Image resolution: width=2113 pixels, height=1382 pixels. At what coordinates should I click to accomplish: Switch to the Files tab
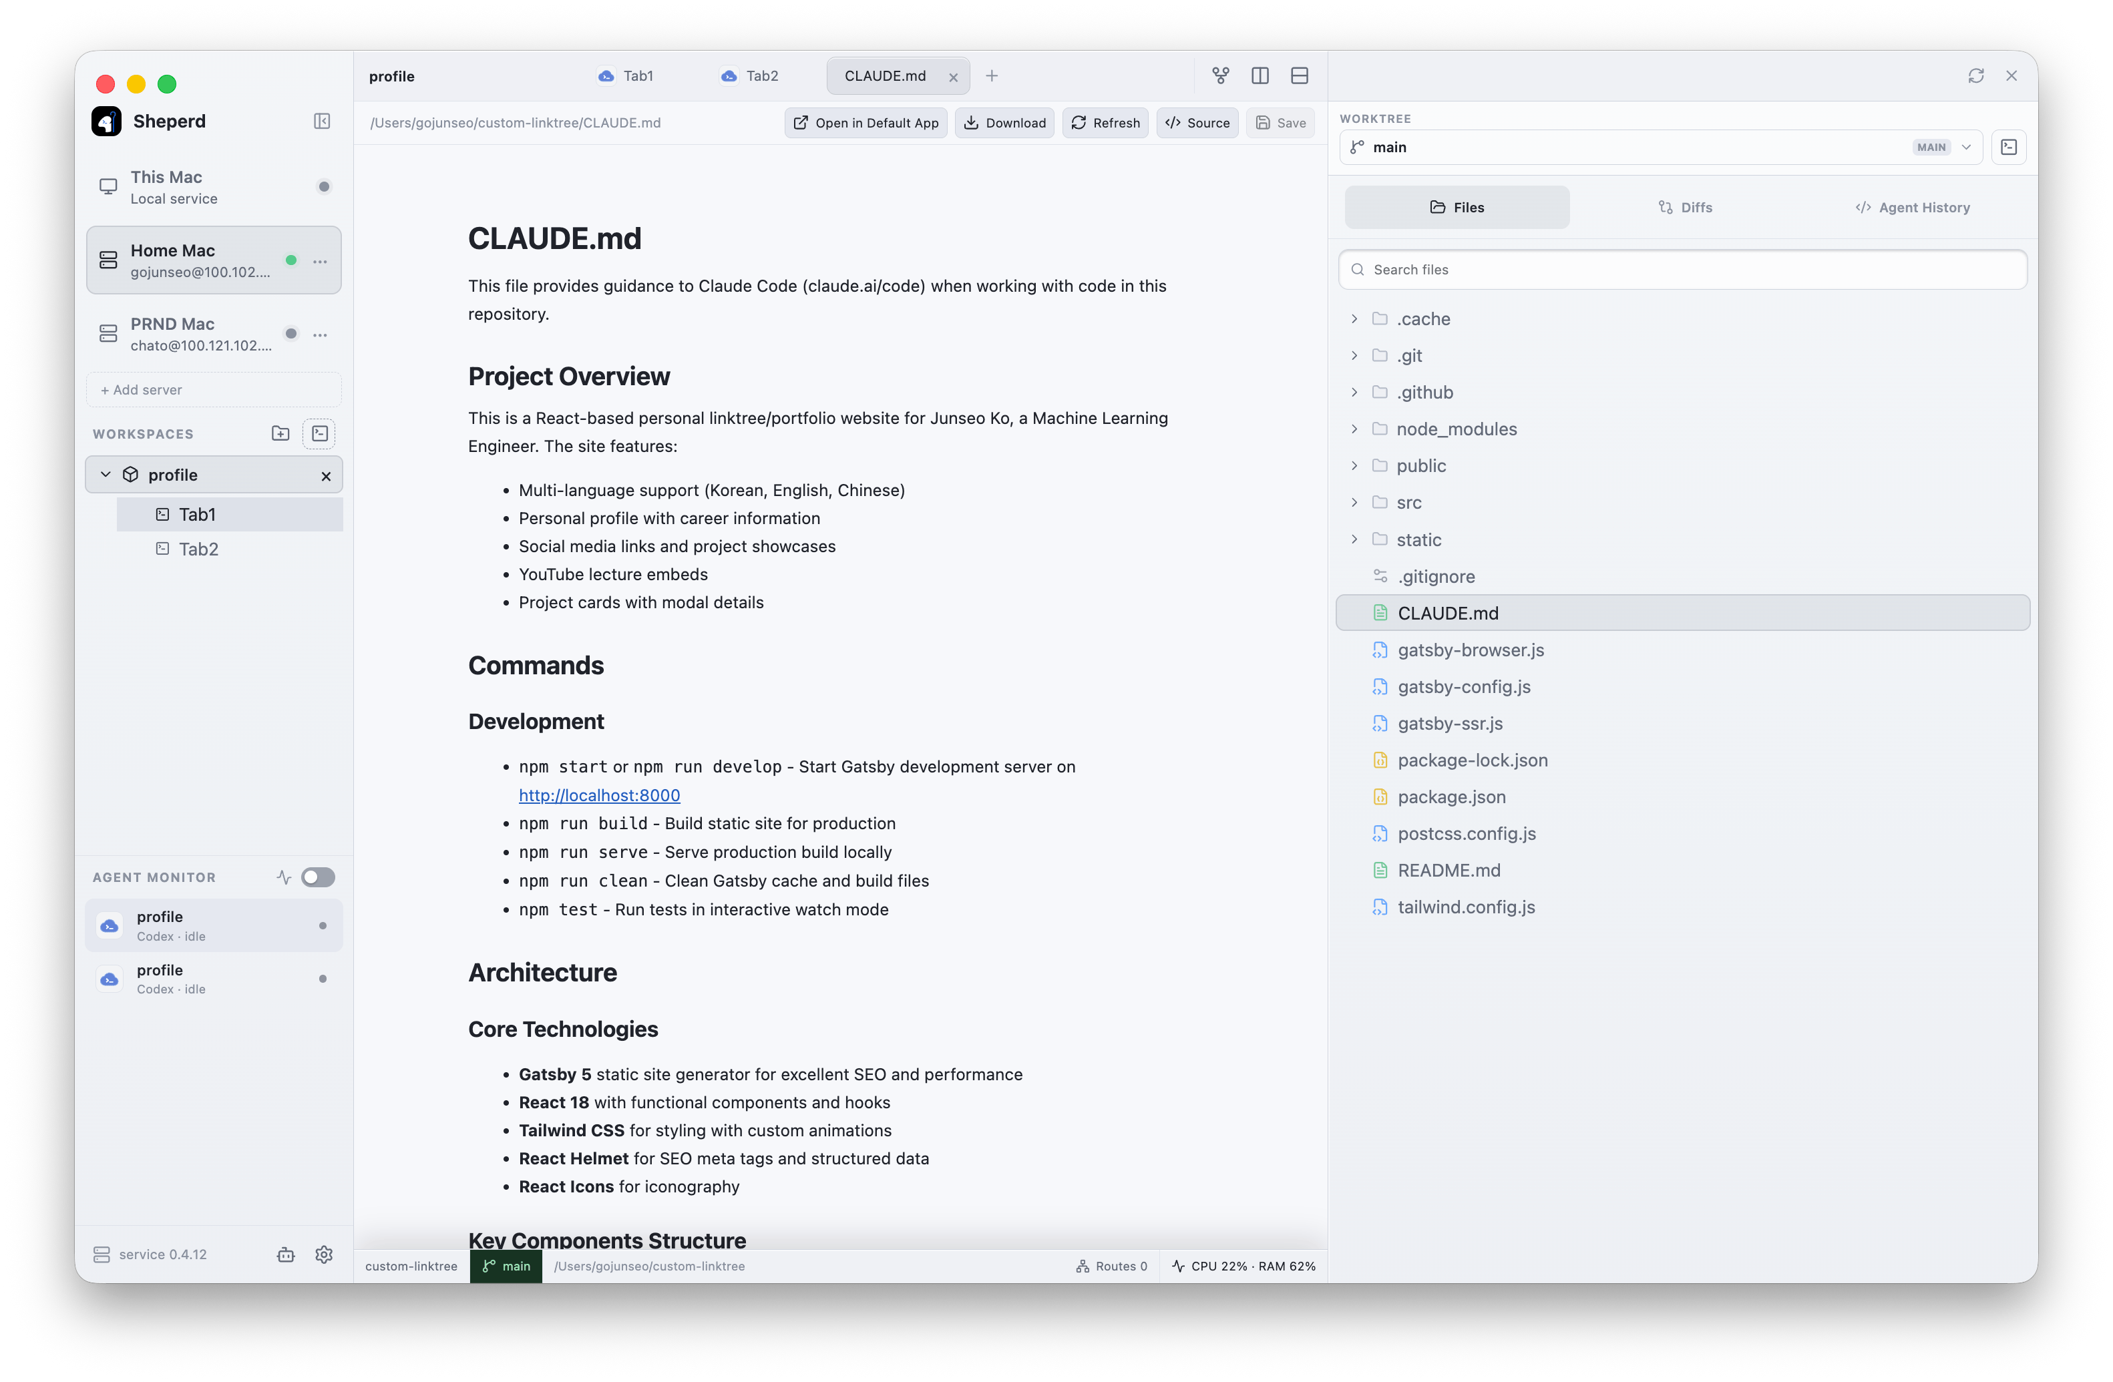click(x=1457, y=208)
